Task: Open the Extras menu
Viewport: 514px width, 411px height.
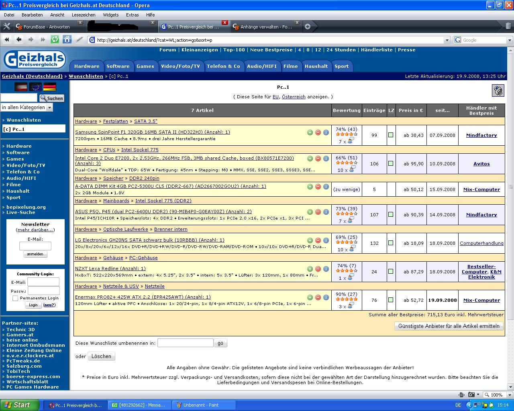Action: point(133,15)
